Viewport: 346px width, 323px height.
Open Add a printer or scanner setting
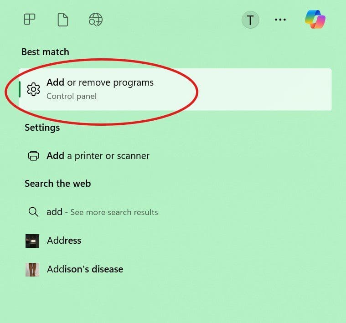coord(98,156)
